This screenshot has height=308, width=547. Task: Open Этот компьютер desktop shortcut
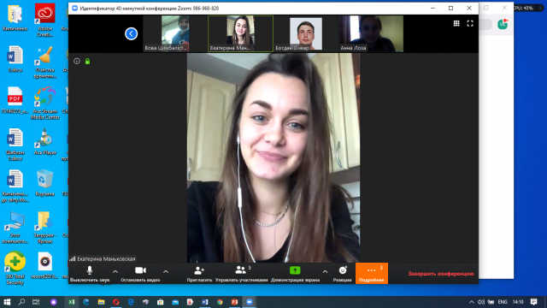coord(15,228)
